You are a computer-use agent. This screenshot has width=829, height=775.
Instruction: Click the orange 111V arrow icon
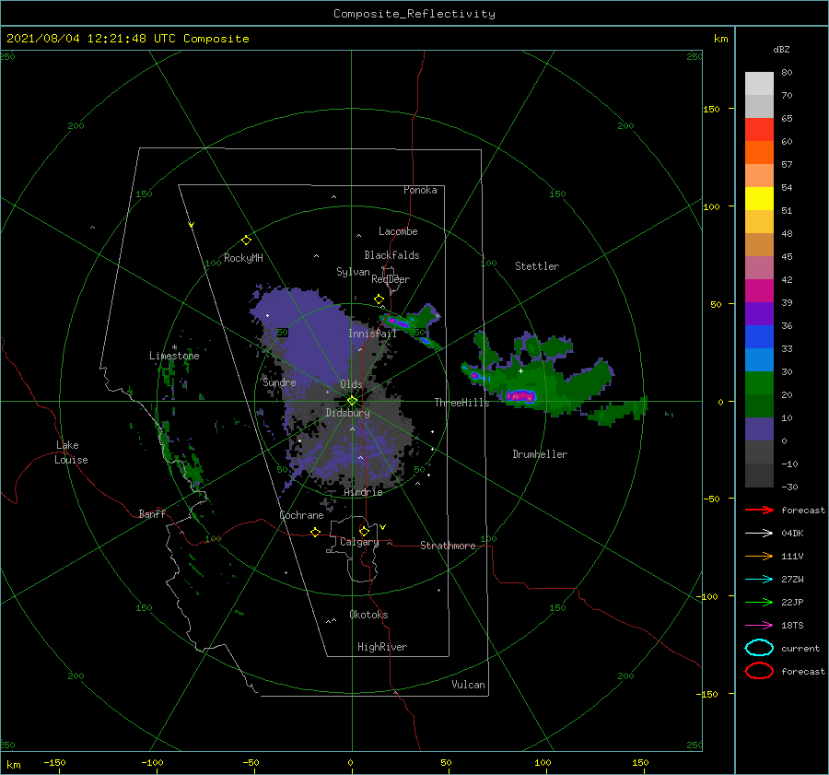click(759, 556)
